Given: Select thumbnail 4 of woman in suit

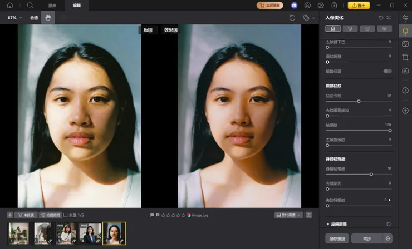Looking at the screenshot, I should point(90,233).
